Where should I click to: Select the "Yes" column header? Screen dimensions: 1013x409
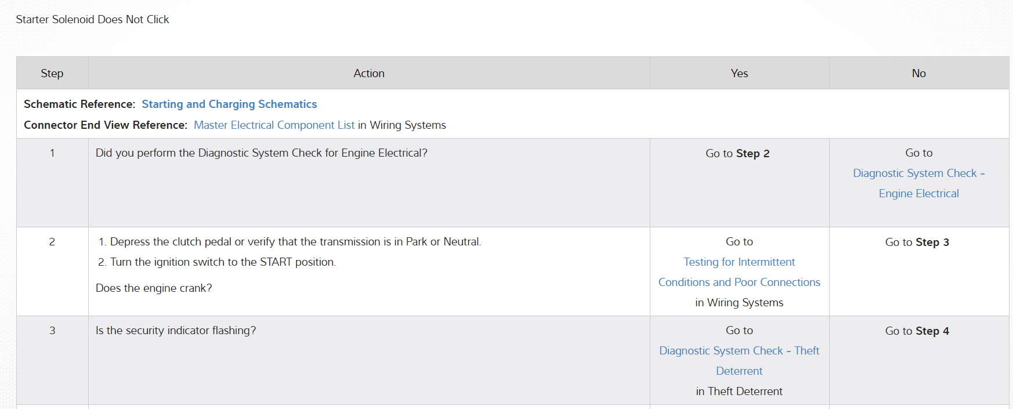[739, 74]
